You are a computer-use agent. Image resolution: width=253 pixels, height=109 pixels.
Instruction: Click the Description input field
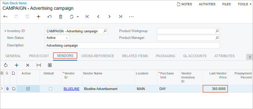tap(132, 45)
